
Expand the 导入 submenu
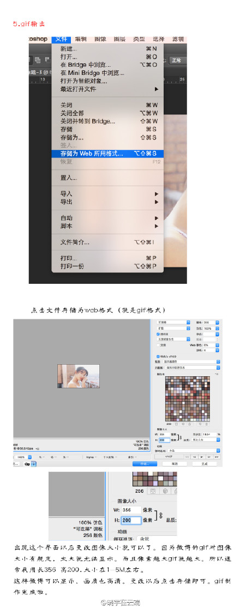coord(107,194)
